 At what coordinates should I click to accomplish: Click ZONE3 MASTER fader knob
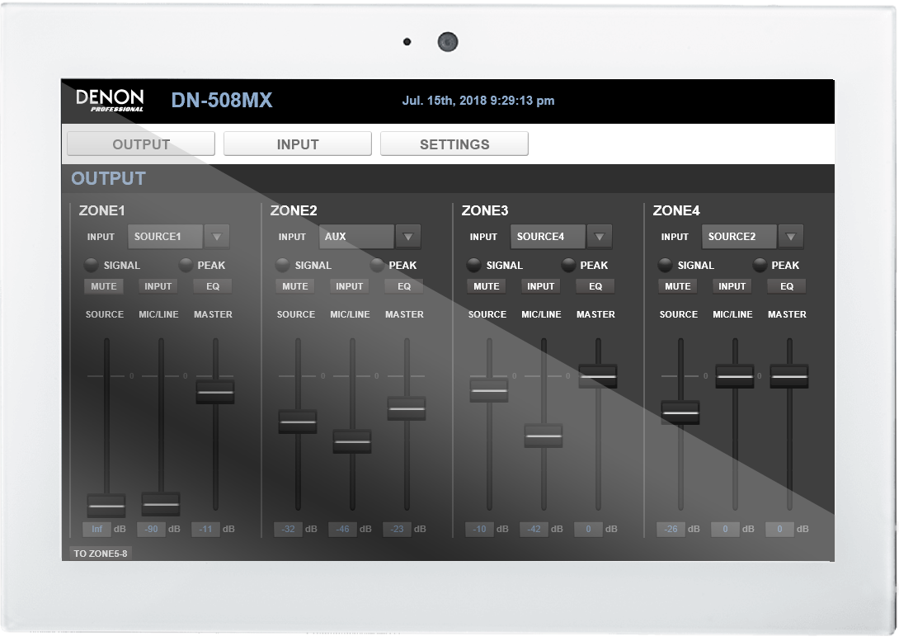(598, 376)
